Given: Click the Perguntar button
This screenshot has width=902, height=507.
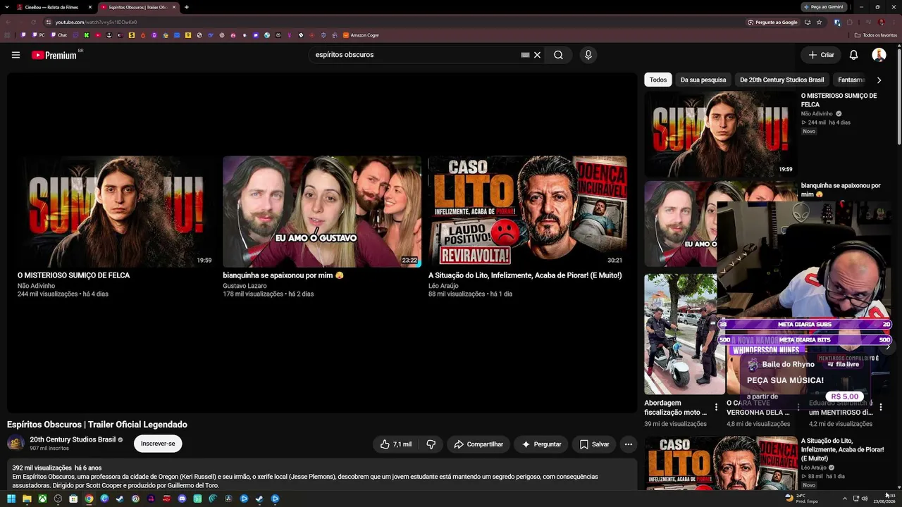Looking at the screenshot, I should (x=541, y=444).
